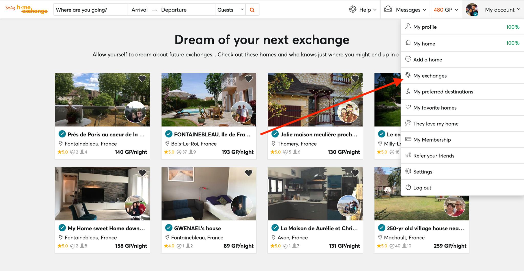Click the Log out power icon
The image size is (524, 271).
408,187
